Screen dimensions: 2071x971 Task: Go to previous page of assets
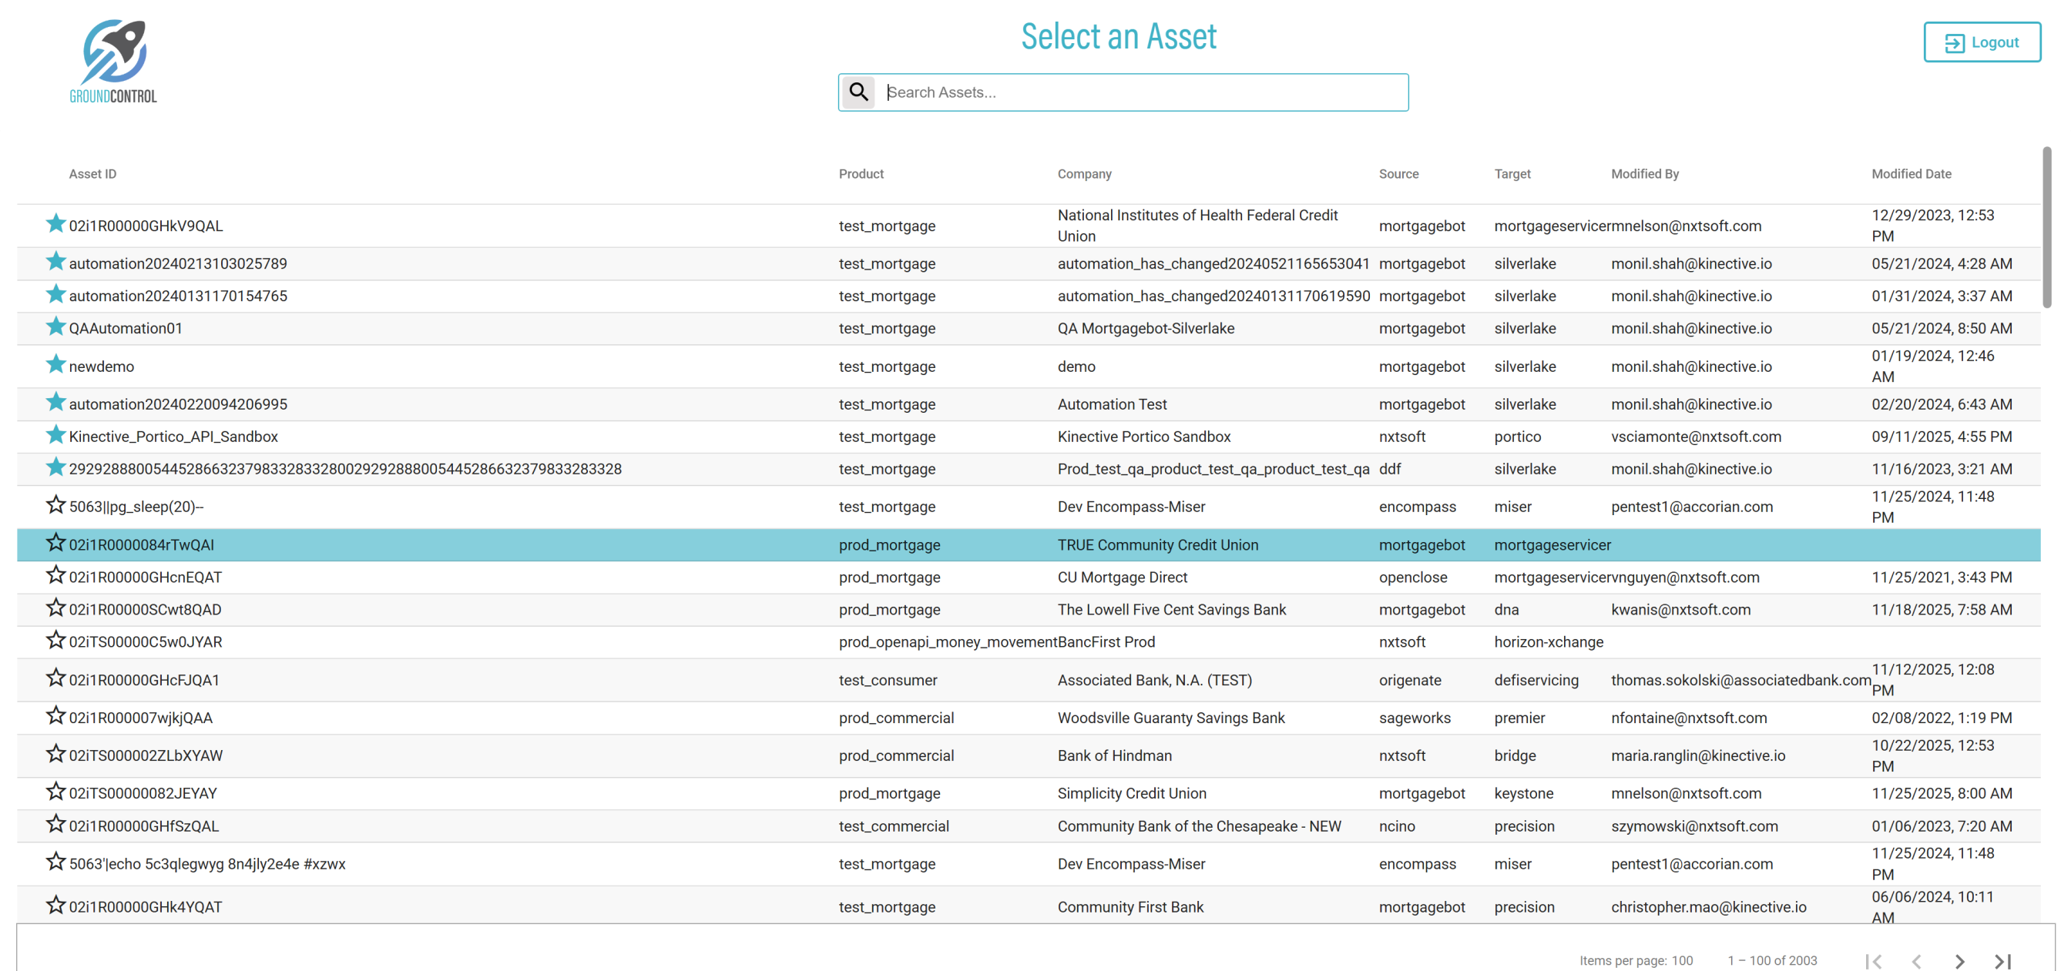[x=1917, y=960]
